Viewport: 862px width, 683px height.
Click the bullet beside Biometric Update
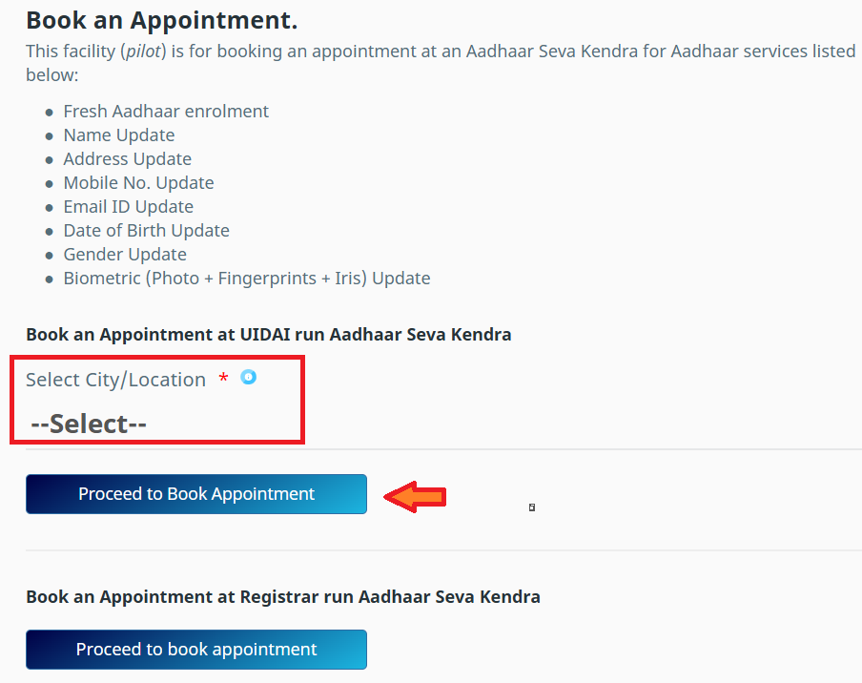point(49,279)
